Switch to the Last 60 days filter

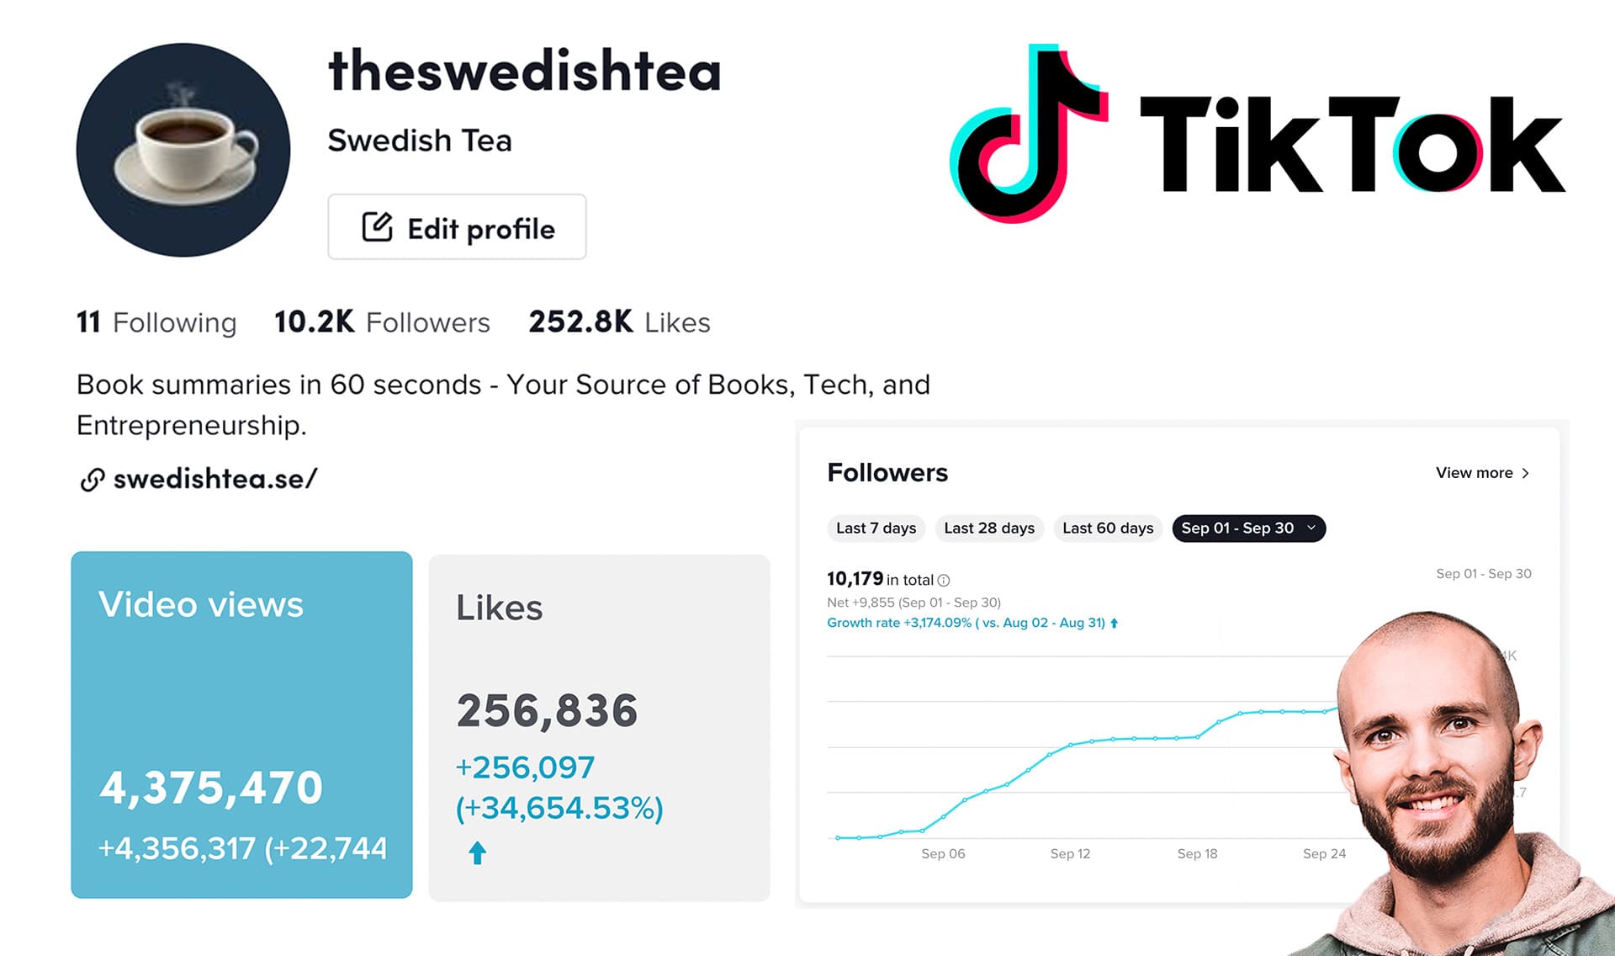click(1108, 528)
